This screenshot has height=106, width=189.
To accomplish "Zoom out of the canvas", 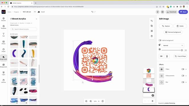I will 86,101.
